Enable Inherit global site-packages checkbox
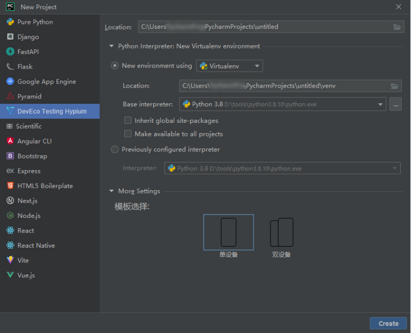The width and height of the screenshot is (411, 333). (x=128, y=121)
